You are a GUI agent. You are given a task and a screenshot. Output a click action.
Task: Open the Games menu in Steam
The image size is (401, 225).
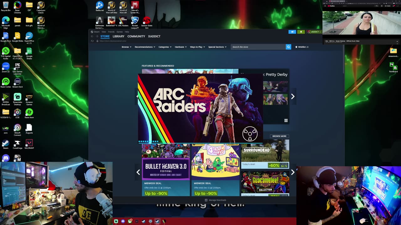tap(120, 32)
